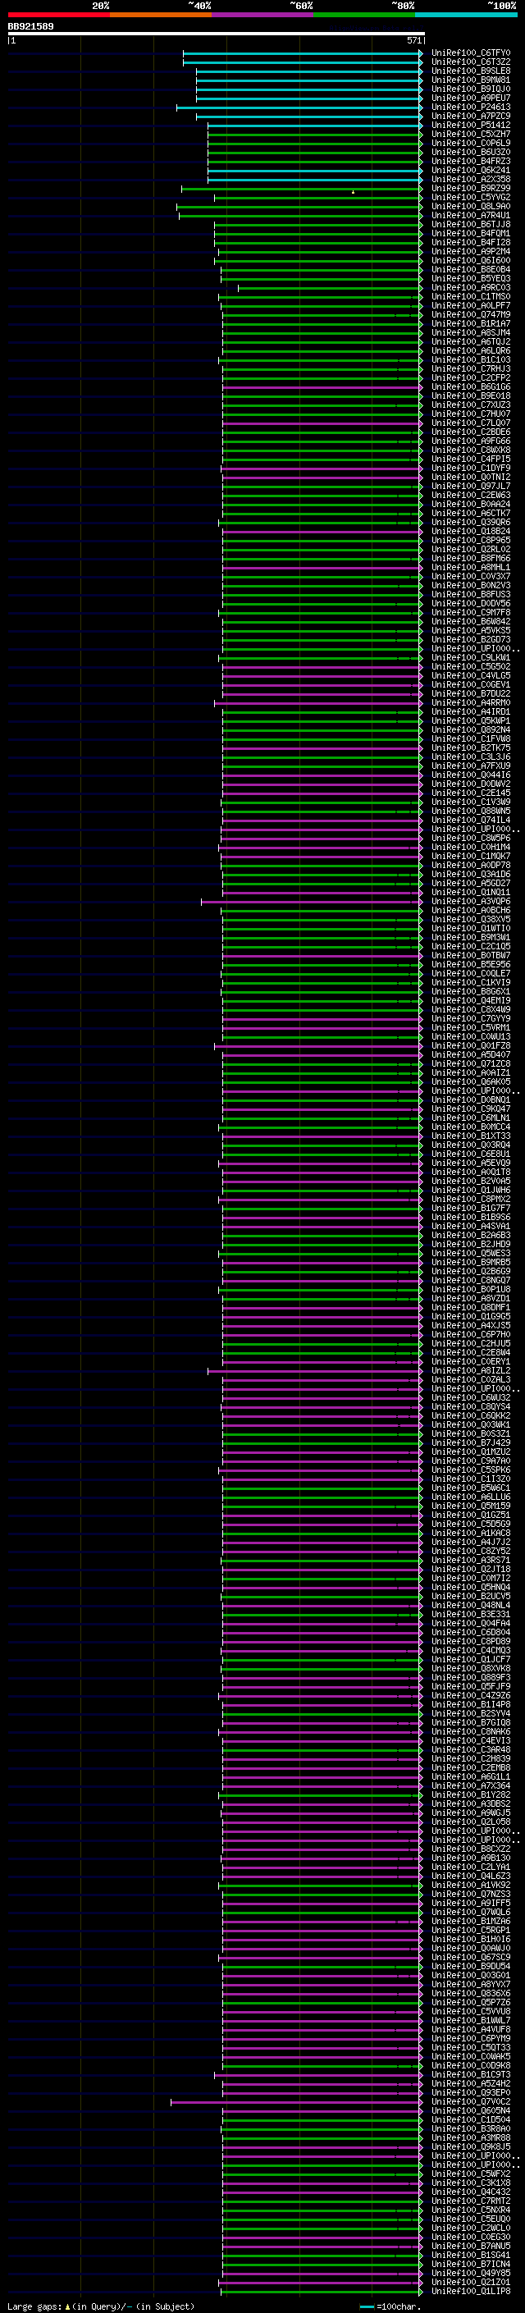Screen dimensions: 525x2313
Task: Click the cyan ~100% identity color band
Action: [467, 15]
